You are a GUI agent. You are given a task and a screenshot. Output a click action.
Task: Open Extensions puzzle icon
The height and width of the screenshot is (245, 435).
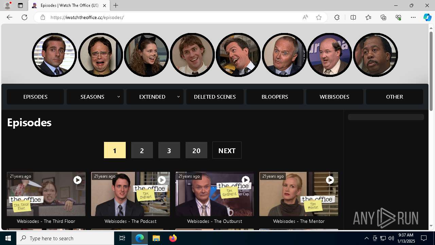pos(337,17)
